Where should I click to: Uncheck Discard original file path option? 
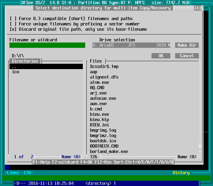[13, 29]
